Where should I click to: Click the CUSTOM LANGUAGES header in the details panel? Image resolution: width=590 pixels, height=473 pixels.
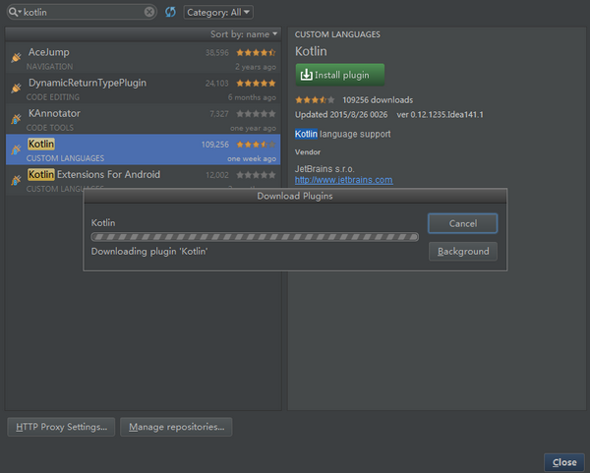tap(337, 34)
